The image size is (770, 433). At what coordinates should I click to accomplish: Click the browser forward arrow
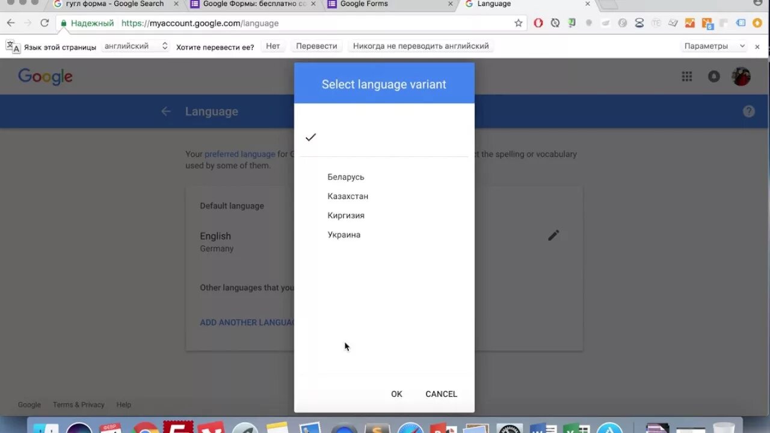pos(28,23)
